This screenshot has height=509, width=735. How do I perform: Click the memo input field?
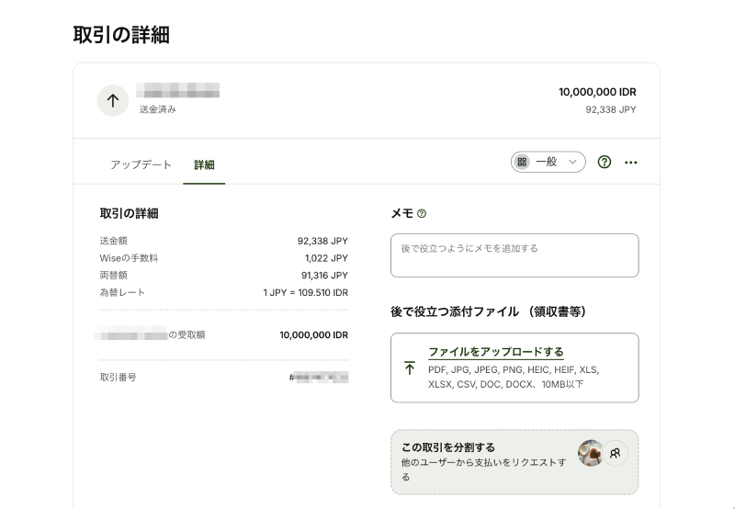click(x=514, y=255)
